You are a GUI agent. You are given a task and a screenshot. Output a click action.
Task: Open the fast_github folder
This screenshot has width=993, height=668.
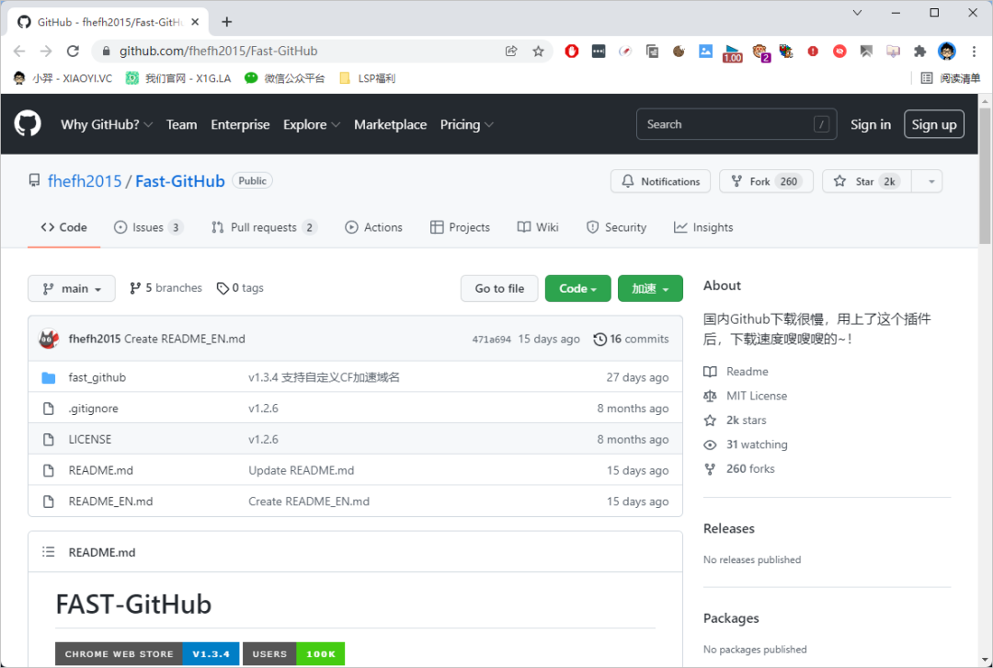click(97, 377)
